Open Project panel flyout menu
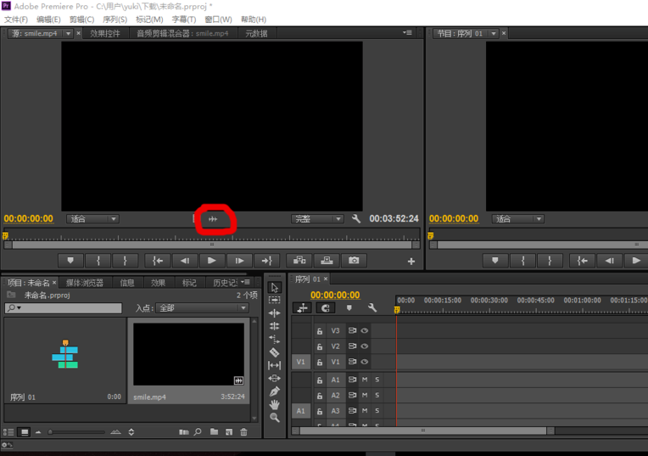648x456 pixels. coord(245,282)
